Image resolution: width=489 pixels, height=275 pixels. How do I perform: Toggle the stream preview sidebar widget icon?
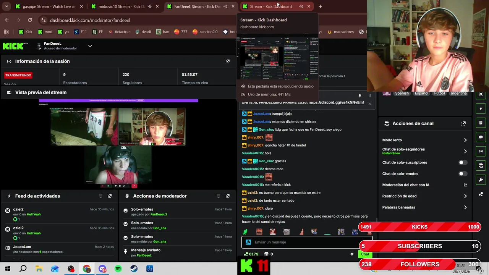(x=481, y=94)
